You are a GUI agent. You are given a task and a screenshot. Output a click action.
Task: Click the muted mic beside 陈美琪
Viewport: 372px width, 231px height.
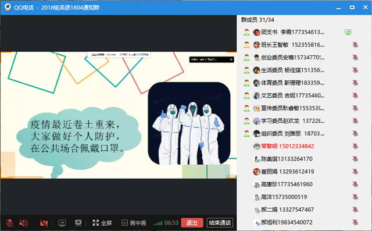[355, 159]
